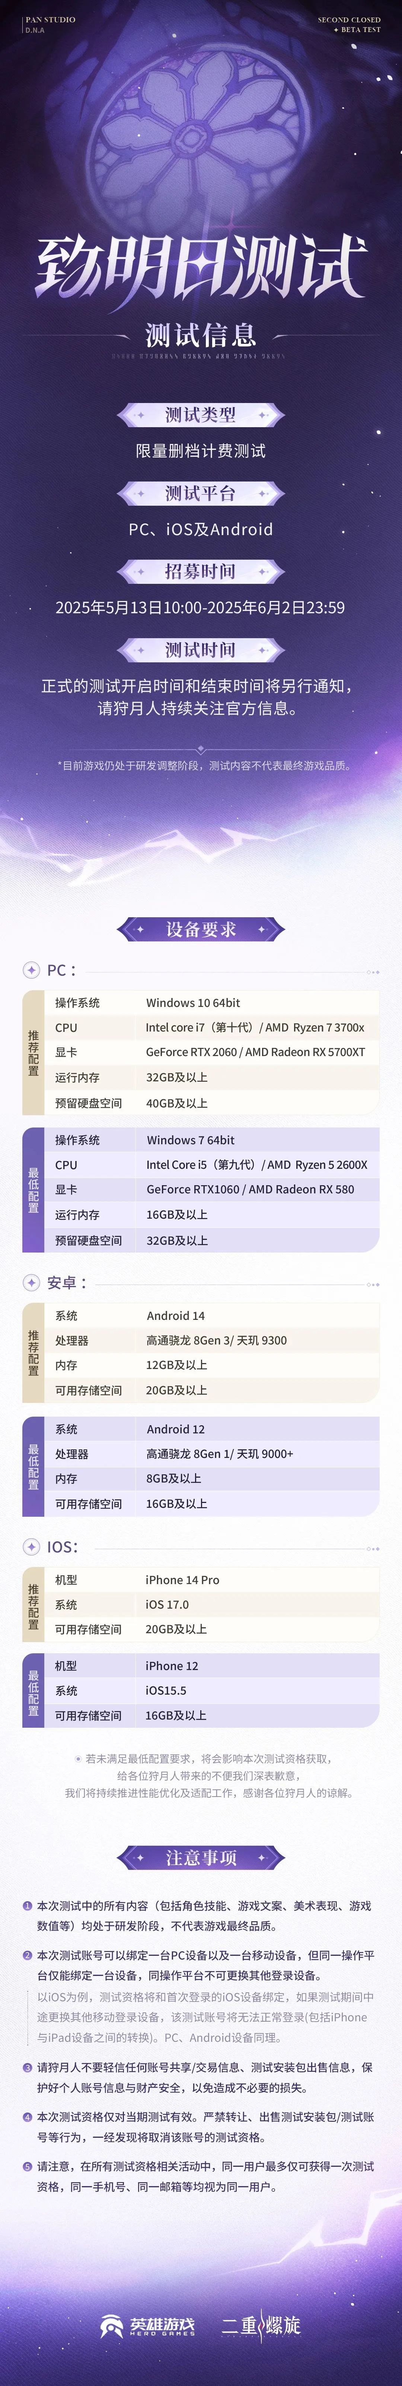Click the SECOND CLOSED BETA TEST label
Image resolution: width=402 pixels, height=2386 pixels.
click(350, 24)
